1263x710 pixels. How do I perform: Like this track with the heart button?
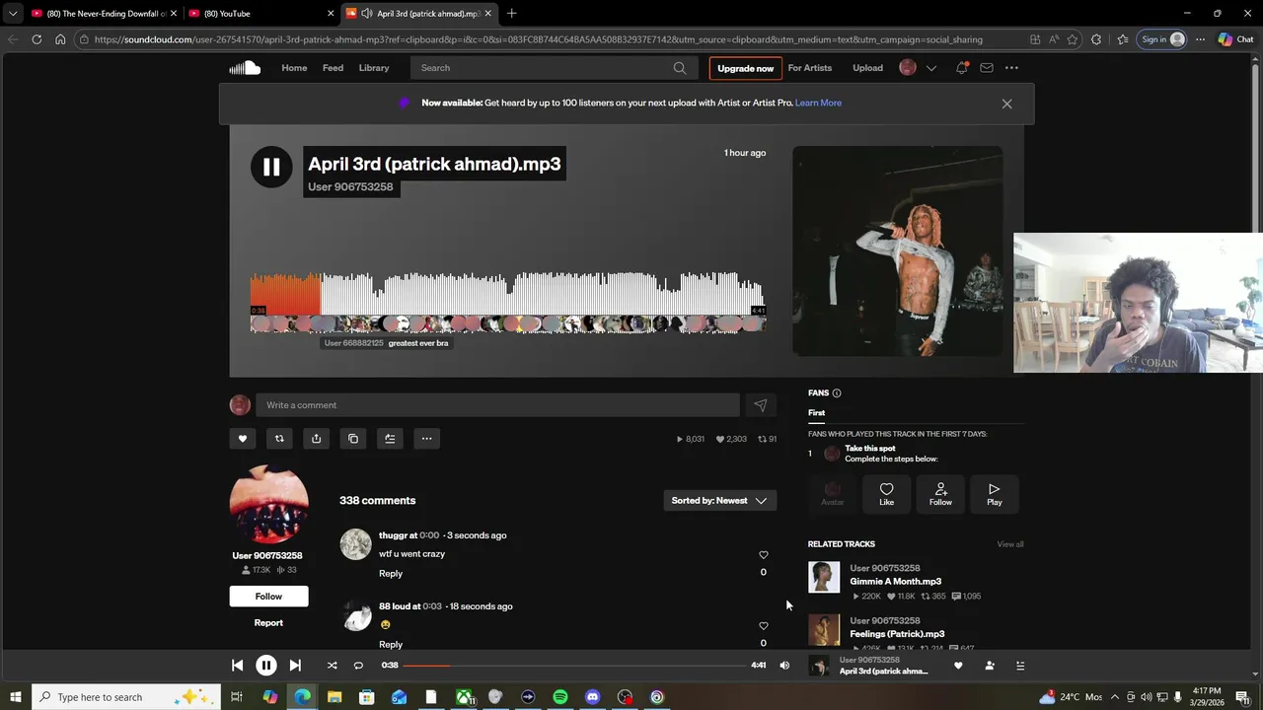pos(243,439)
